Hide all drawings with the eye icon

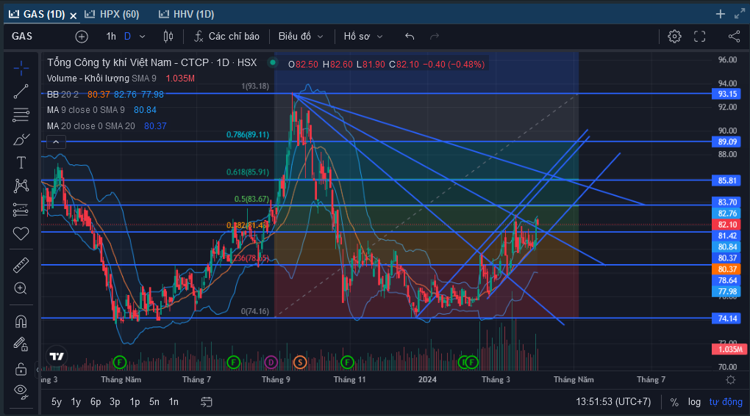coord(21,392)
